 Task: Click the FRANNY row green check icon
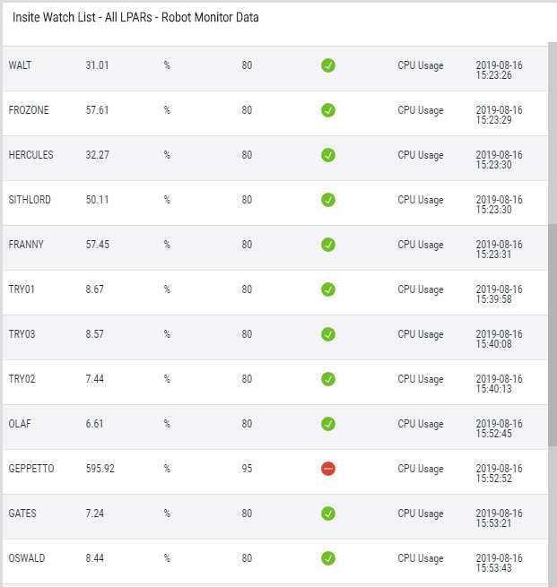point(328,245)
